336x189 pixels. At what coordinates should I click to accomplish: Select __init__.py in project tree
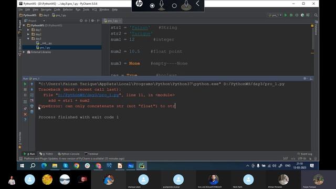[44, 43]
